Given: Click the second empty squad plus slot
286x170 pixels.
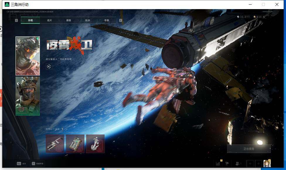Looking at the screenshot, I should pos(258,164).
